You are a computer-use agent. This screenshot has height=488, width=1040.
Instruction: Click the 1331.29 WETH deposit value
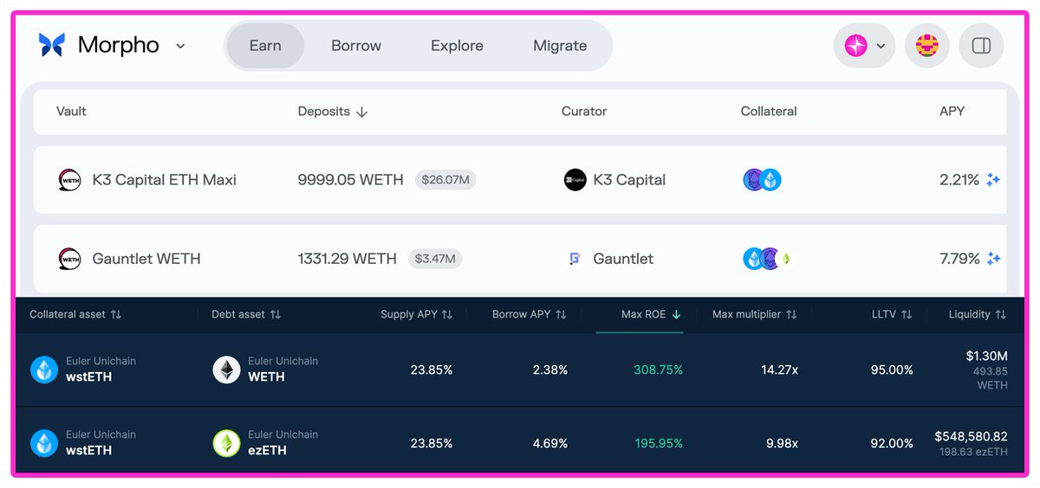click(x=348, y=259)
